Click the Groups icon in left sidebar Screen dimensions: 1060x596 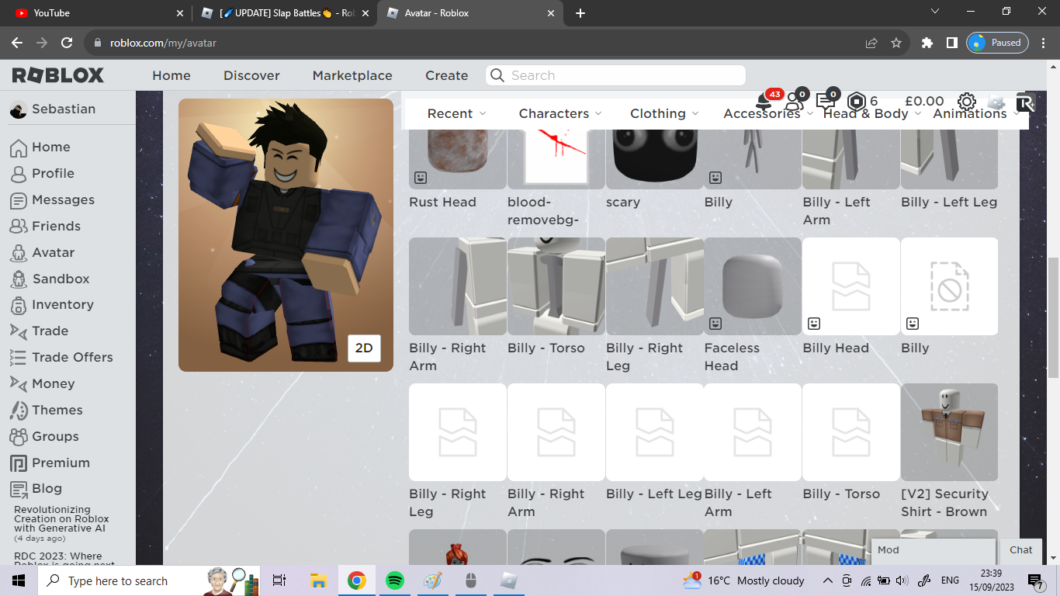click(19, 437)
